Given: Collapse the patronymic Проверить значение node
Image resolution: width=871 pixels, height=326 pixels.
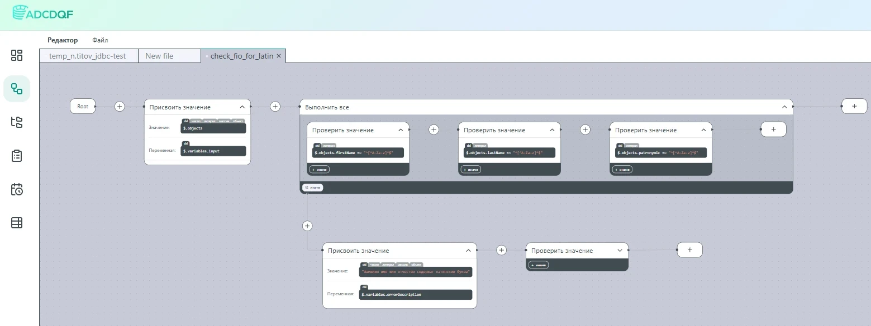Looking at the screenshot, I should tap(703, 130).
